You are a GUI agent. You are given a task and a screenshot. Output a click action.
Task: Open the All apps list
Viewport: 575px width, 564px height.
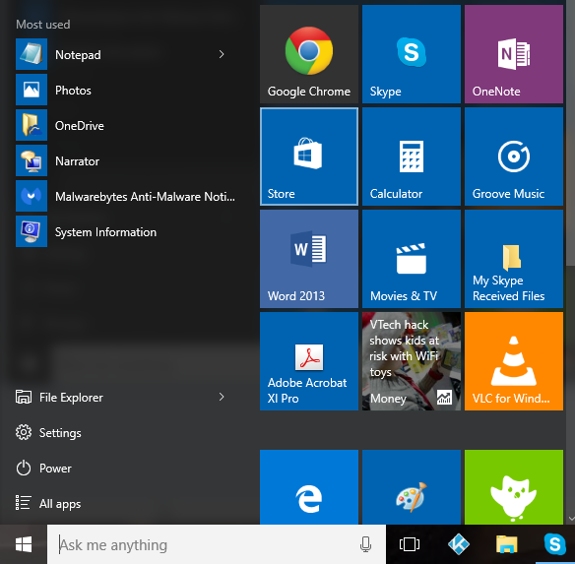pyautogui.click(x=47, y=504)
